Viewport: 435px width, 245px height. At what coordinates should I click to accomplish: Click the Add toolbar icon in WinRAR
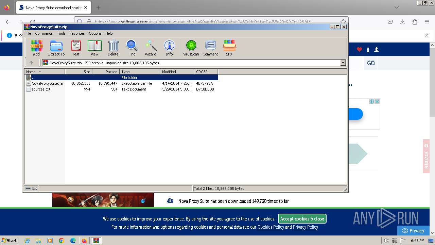(x=36, y=48)
